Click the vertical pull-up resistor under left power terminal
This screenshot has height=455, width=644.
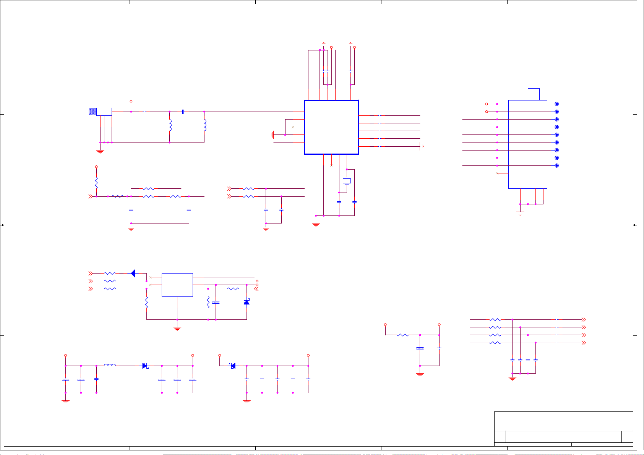point(96,183)
